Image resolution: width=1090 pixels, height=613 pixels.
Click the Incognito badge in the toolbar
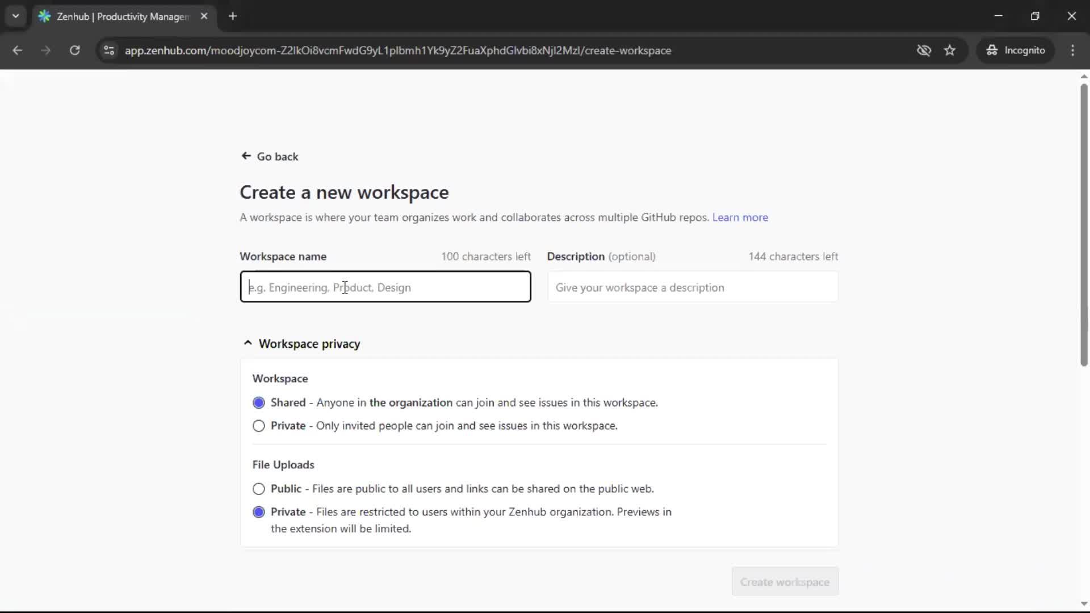pos(1016,50)
